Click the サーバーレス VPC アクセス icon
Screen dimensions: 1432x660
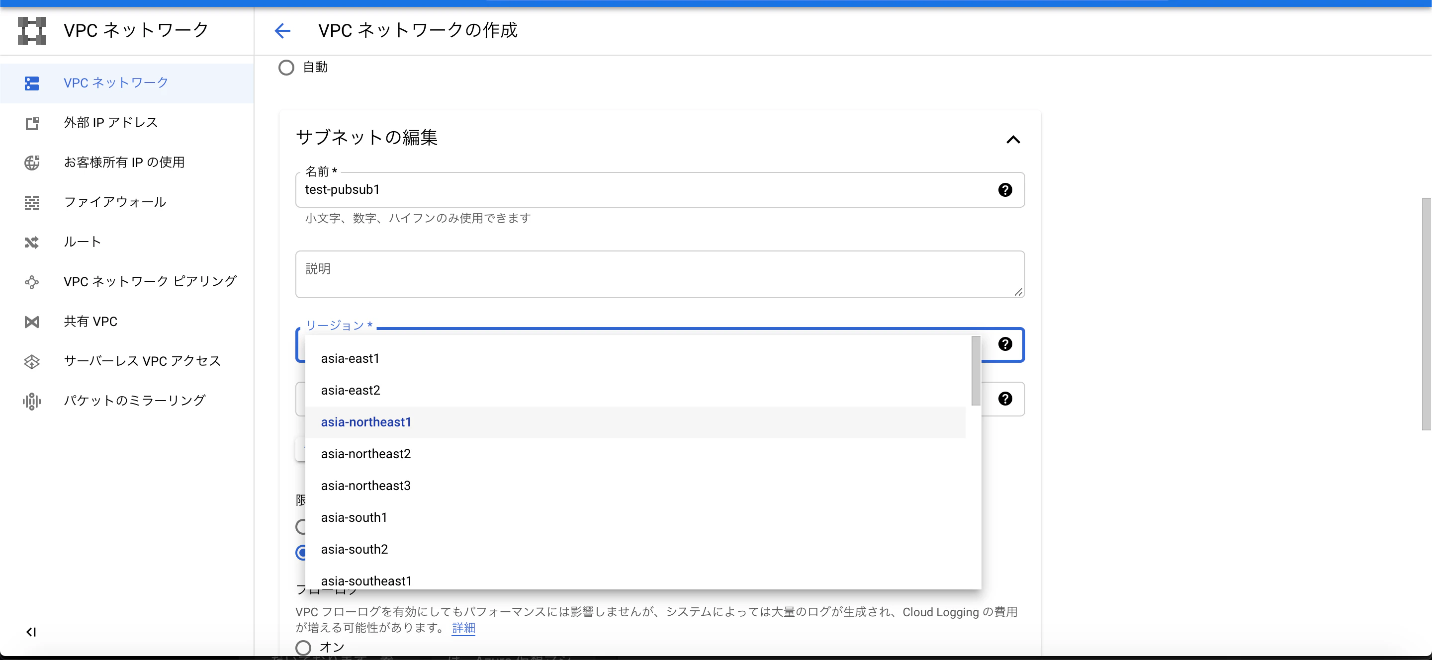tap(32, 362)
